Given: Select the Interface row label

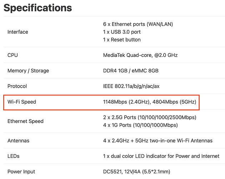Looking at the screenshot, I should [x=18, y=32].
